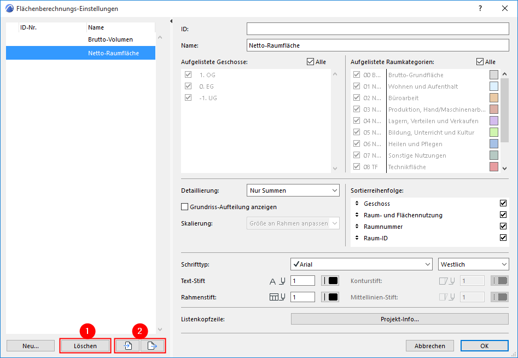This screenshot has height=358, width=518.
Task: Click the Rahmenstift pen color icon
Action: click(x=330, y=297)
